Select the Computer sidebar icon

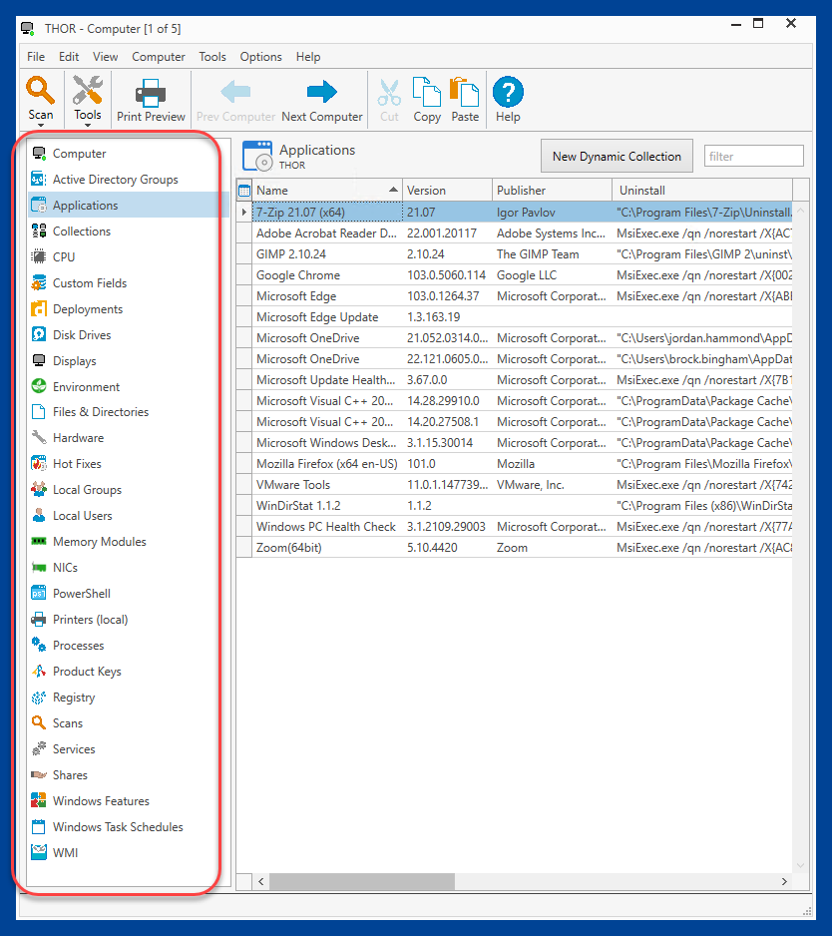click(x=39, y=154)
